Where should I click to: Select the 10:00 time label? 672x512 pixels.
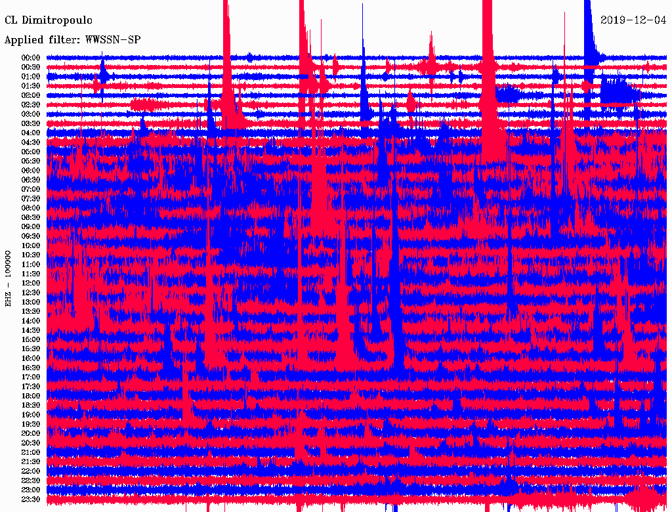pos(30,245)
